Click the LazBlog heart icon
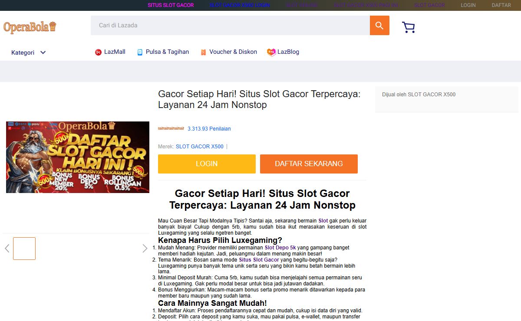Image resolution: width=521 pixels, height=321 pixels. click(271, 52)
